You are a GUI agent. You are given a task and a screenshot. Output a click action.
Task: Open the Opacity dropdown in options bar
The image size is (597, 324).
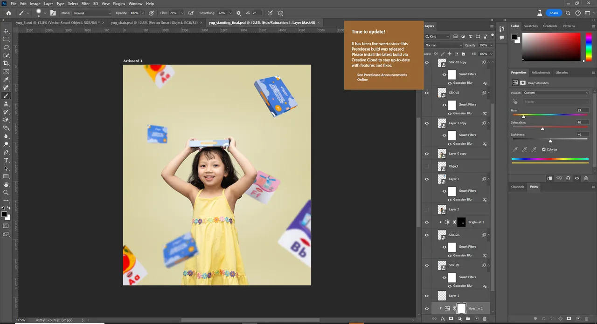142,13
